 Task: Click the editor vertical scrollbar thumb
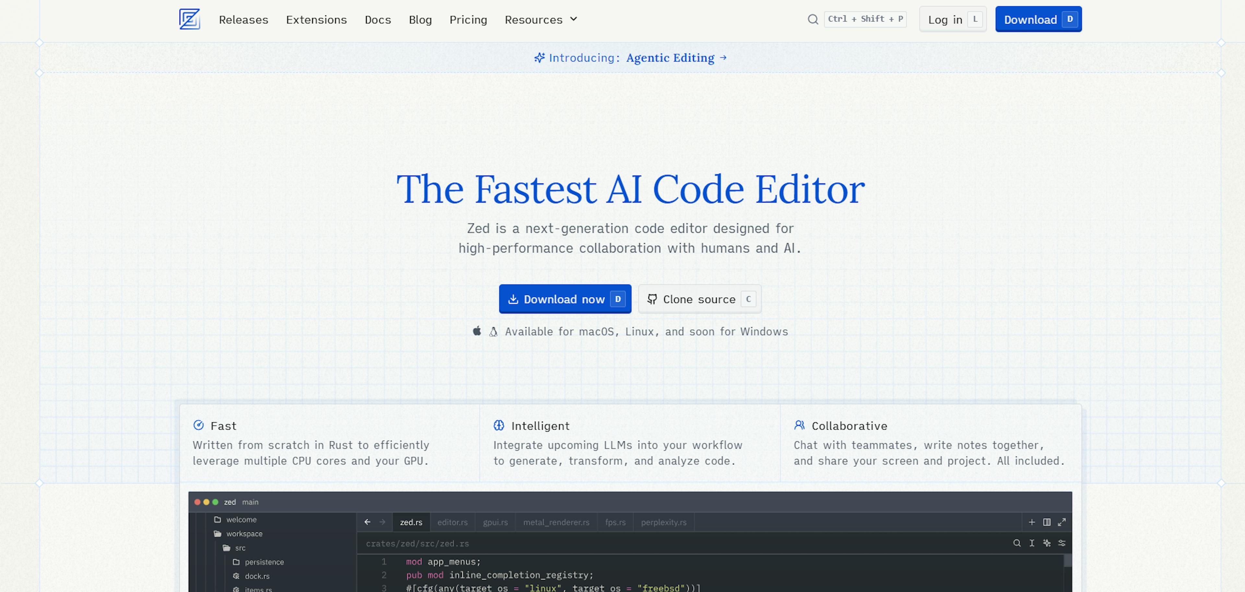point(1068,561)
